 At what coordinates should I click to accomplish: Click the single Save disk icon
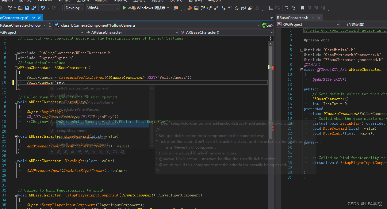(27, 8)
